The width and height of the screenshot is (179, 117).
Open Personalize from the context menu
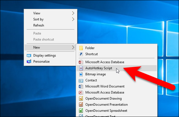[41, 62]
